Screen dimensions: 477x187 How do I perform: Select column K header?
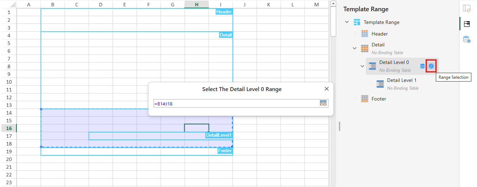pyautogui.click(x=268, y=4)
